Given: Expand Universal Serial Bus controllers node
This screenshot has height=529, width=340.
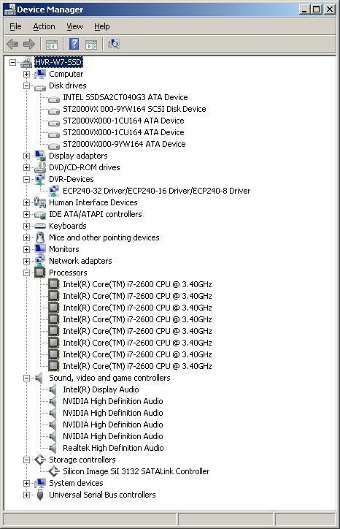Looking at the screenshot, I should pyautogui.click(x=26, y=495).
